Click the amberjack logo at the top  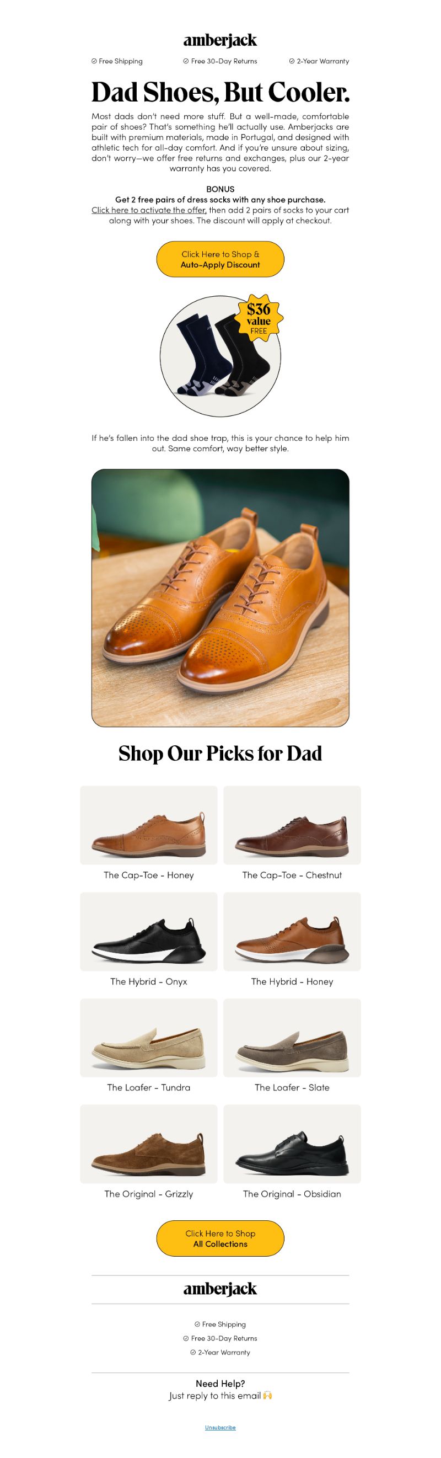[x=220, y=40]
